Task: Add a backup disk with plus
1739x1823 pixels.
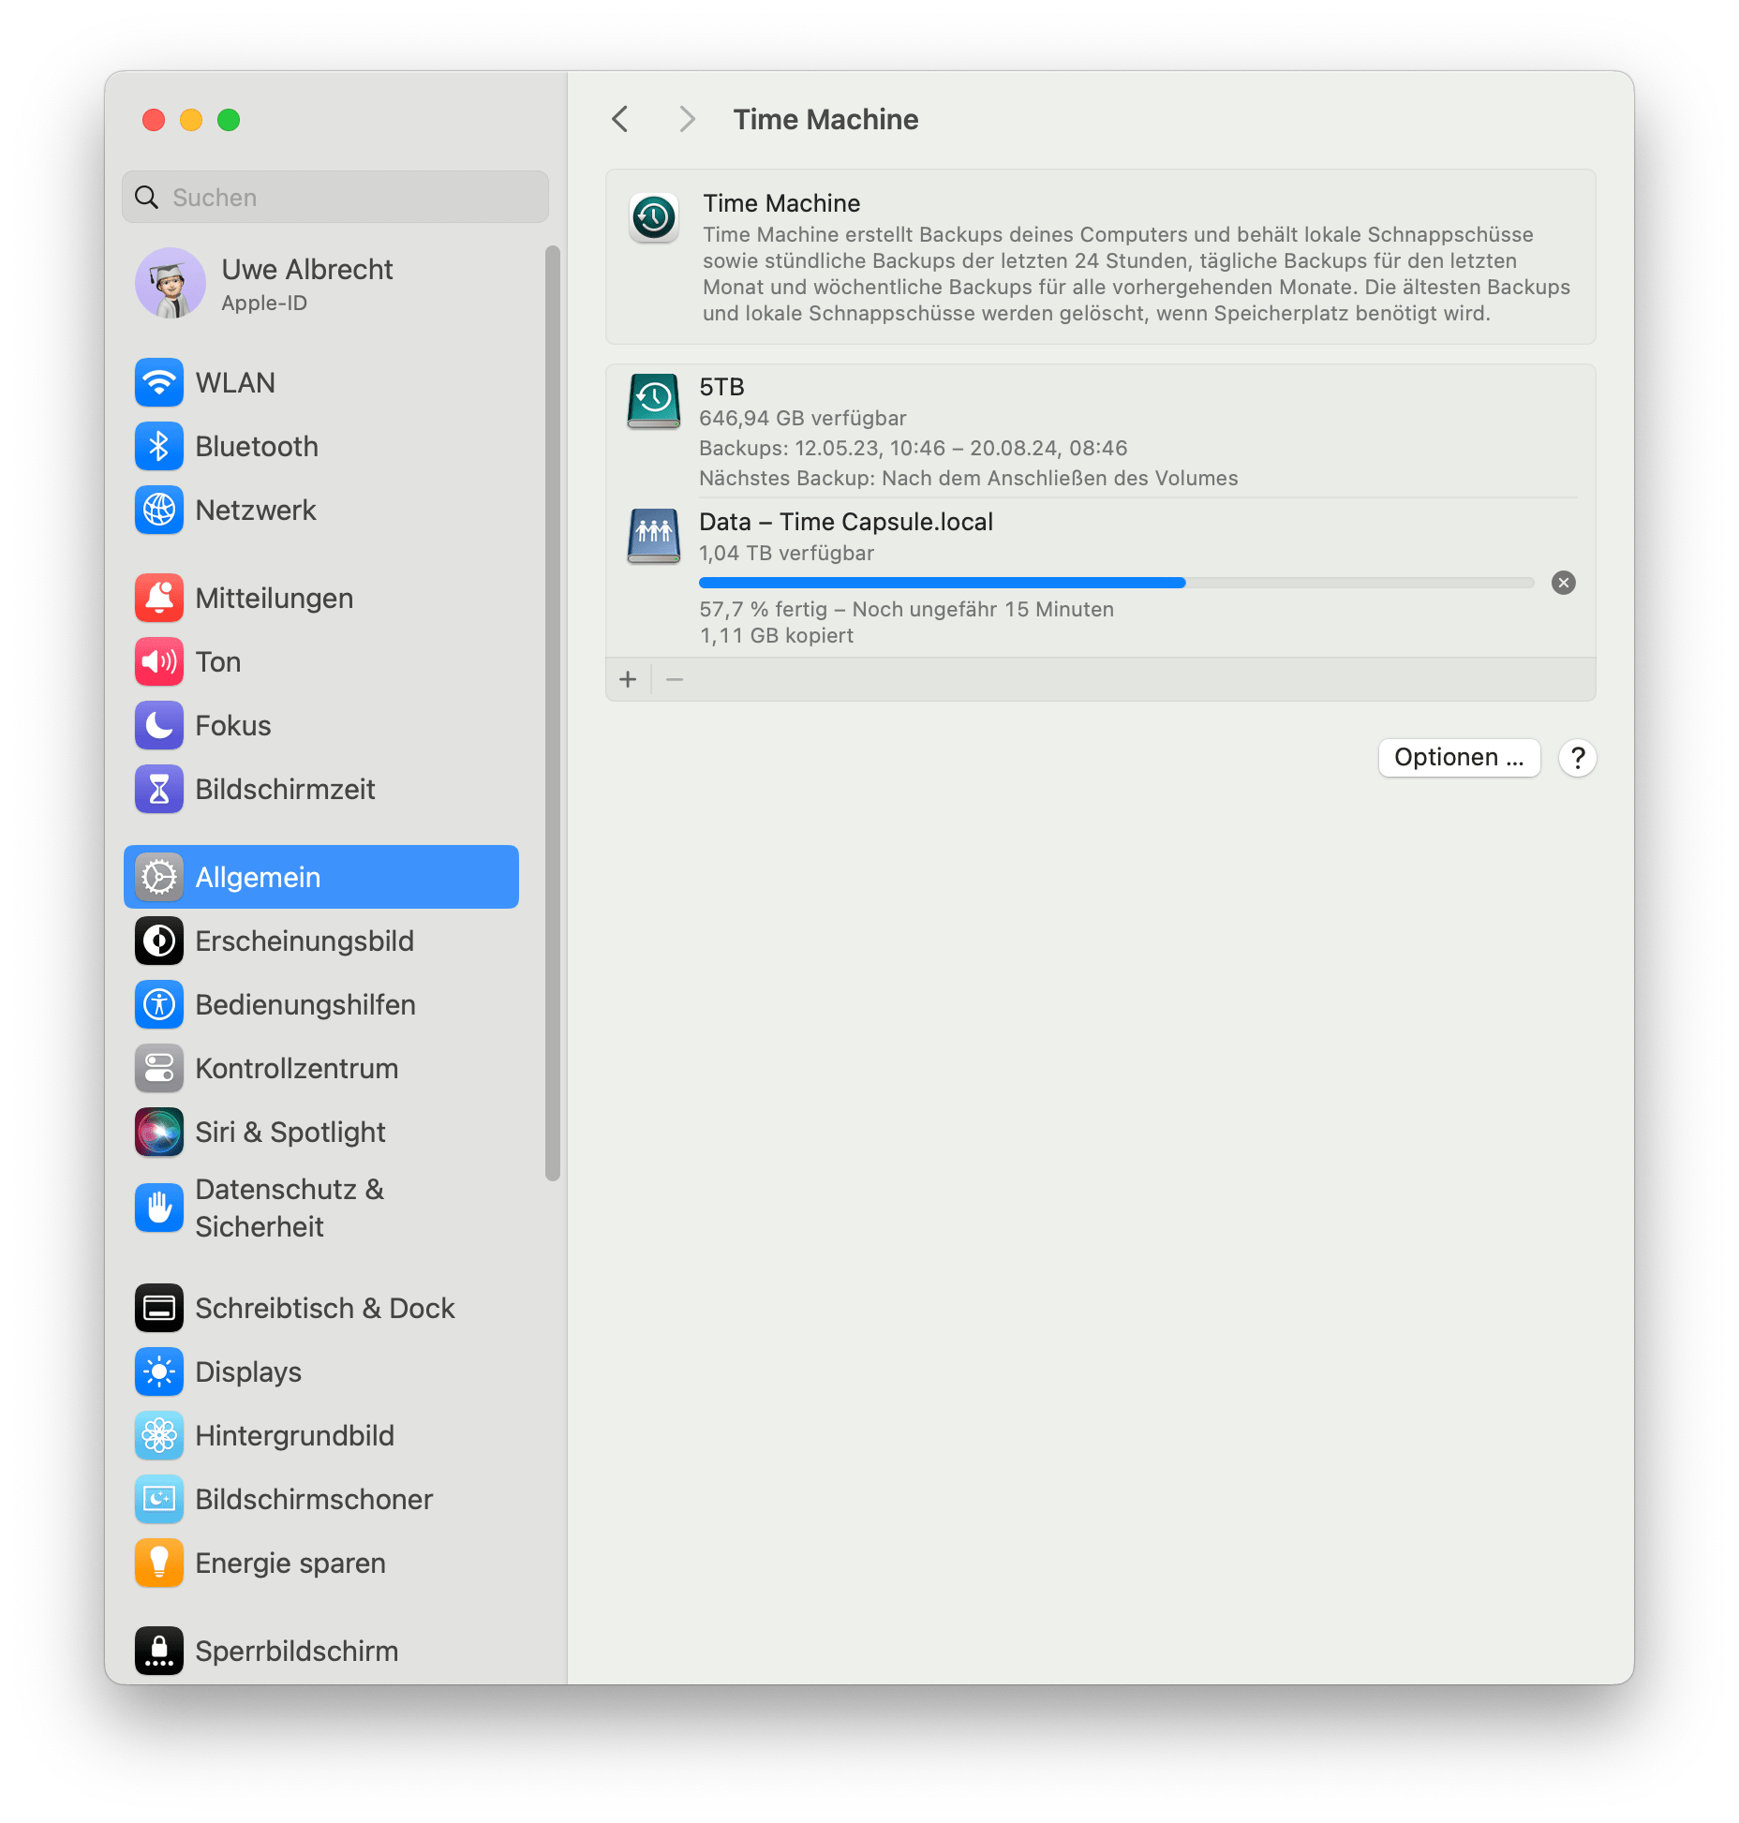Action: pyautogui.click(x=627, y=679)
